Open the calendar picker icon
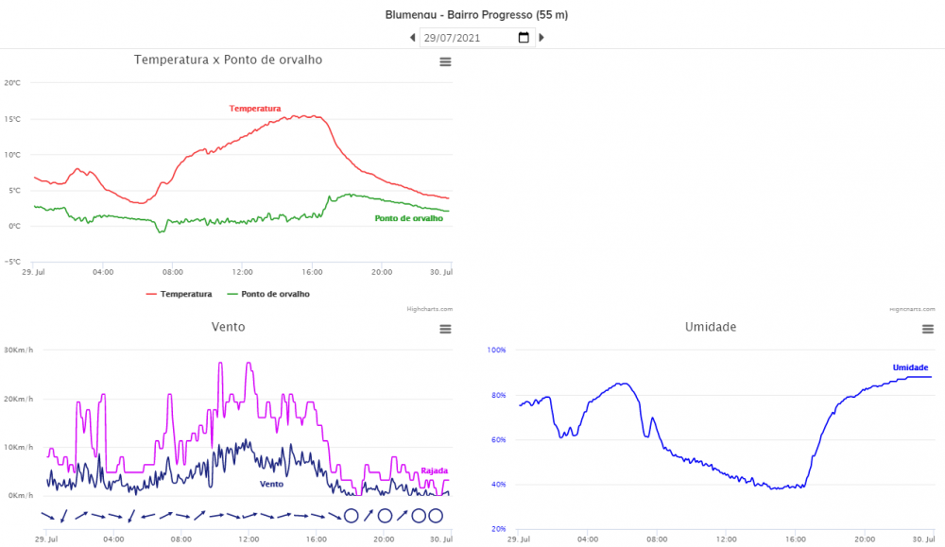The image size is (945, 547). coord(524,38)
